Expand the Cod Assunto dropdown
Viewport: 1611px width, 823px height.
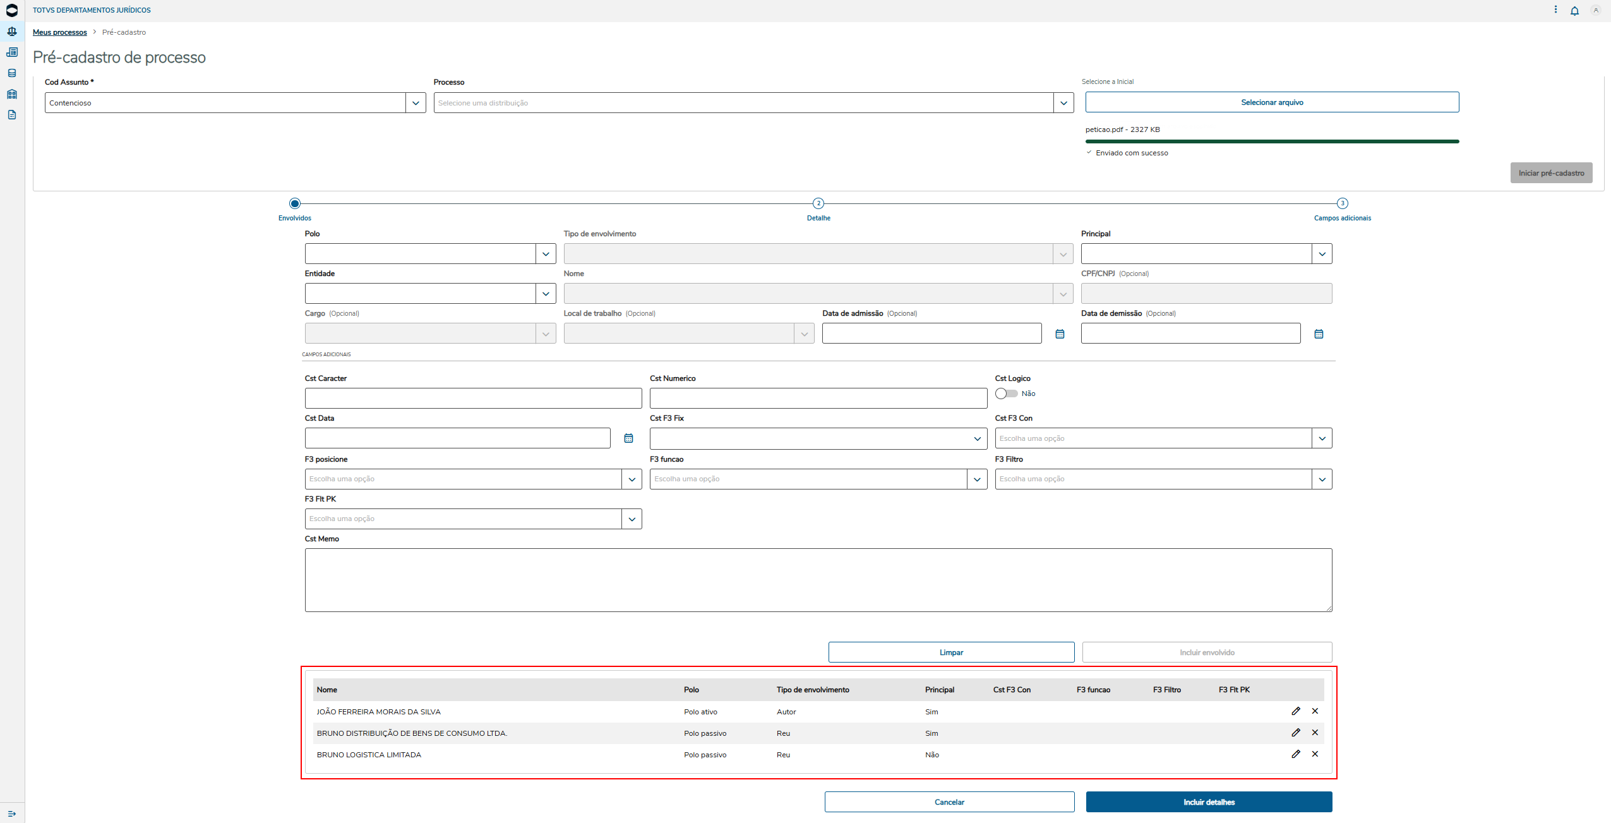tap(416, 103)
